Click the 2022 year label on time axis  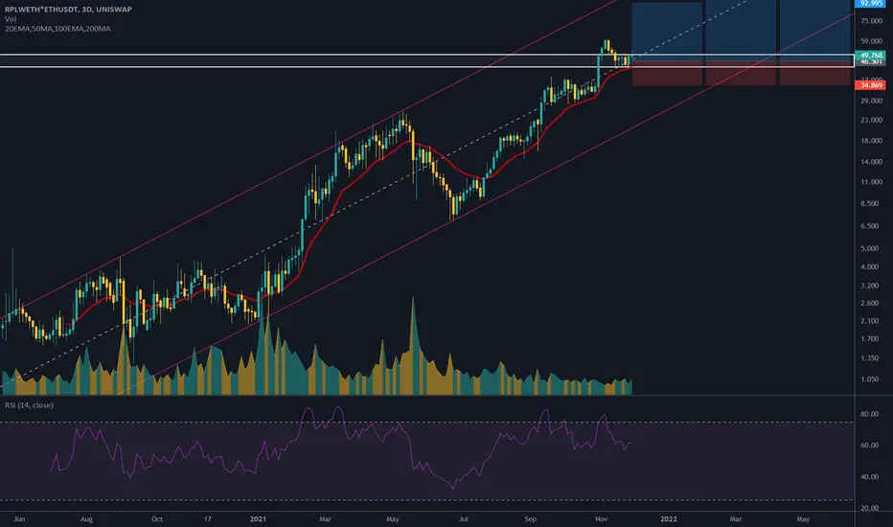tap(668, 519)
